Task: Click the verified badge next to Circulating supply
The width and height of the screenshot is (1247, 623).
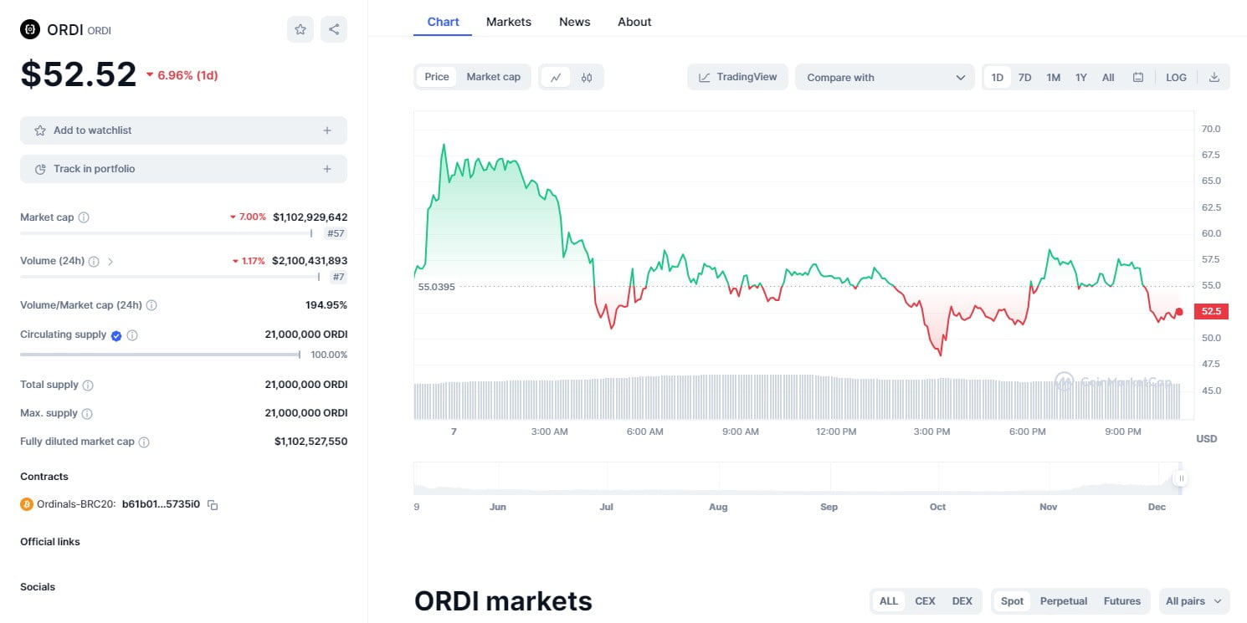Action: [x=116, y=335]
